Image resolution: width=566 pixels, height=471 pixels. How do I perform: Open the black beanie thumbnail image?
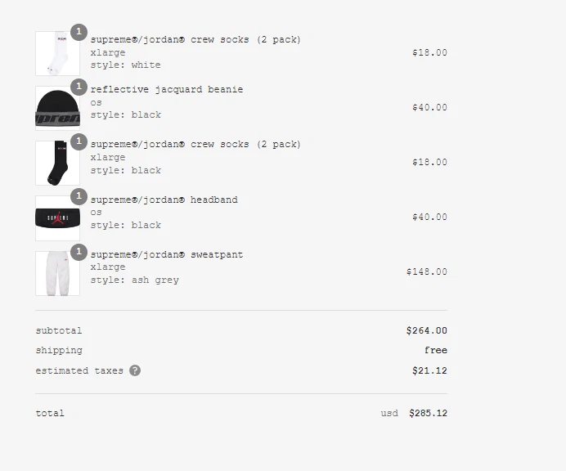tap(57, 108)
